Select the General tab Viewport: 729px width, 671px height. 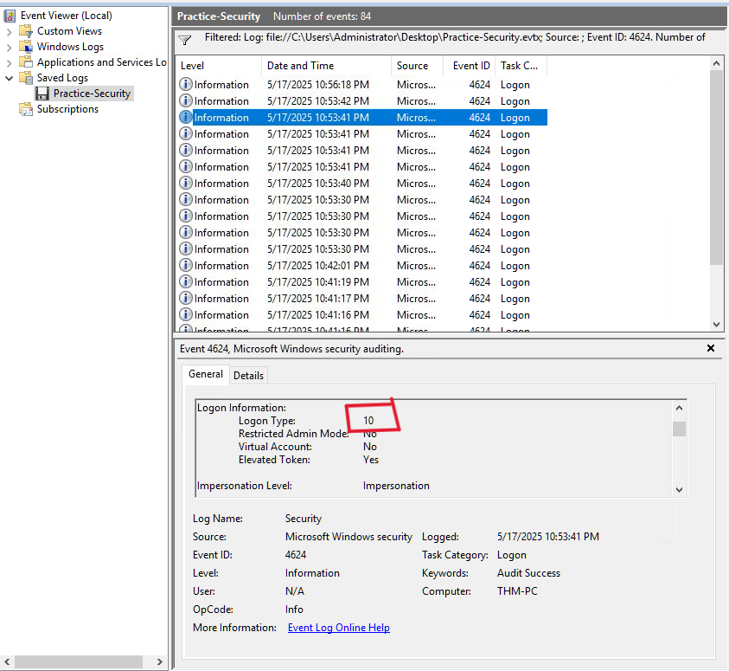(x=206, y=374)
